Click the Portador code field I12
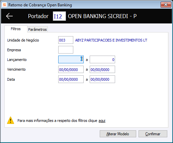This screenshot has height=143, width=173. point(59,16)
